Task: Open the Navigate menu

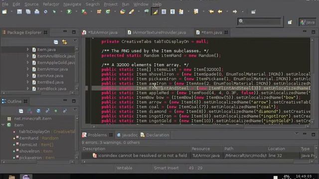Action: click(x=72, y=4)
